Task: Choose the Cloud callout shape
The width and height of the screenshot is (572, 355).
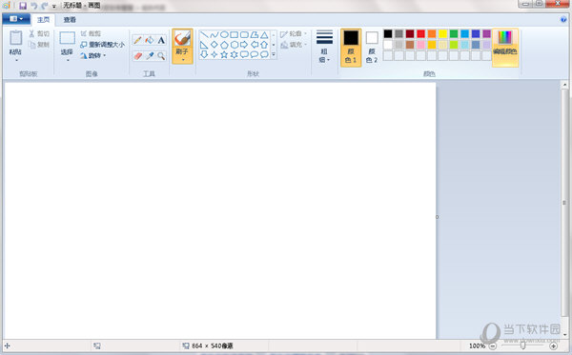Action: [x=264, y=54]
